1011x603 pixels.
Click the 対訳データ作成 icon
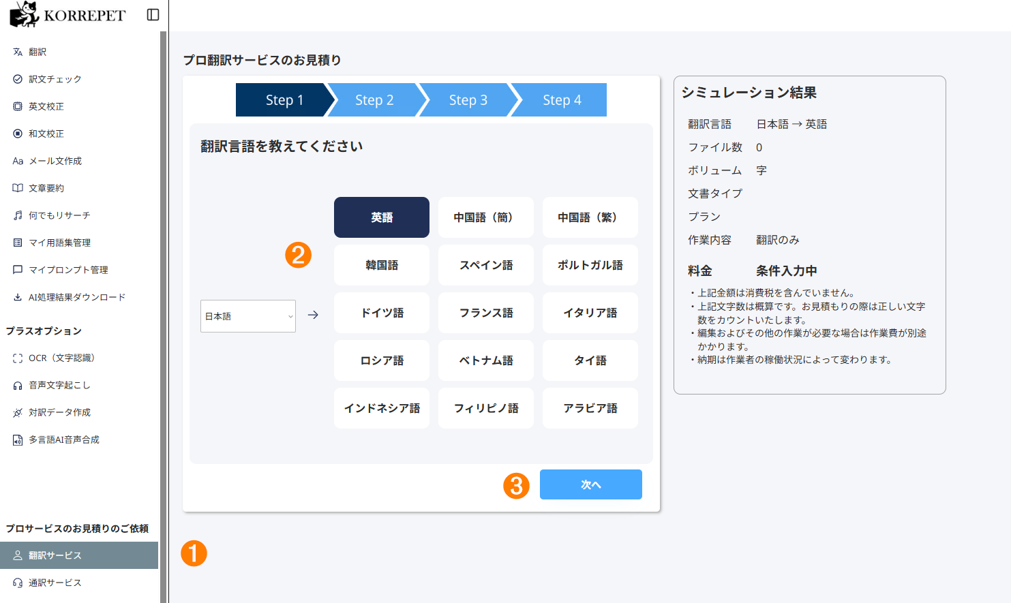[18, 412]
